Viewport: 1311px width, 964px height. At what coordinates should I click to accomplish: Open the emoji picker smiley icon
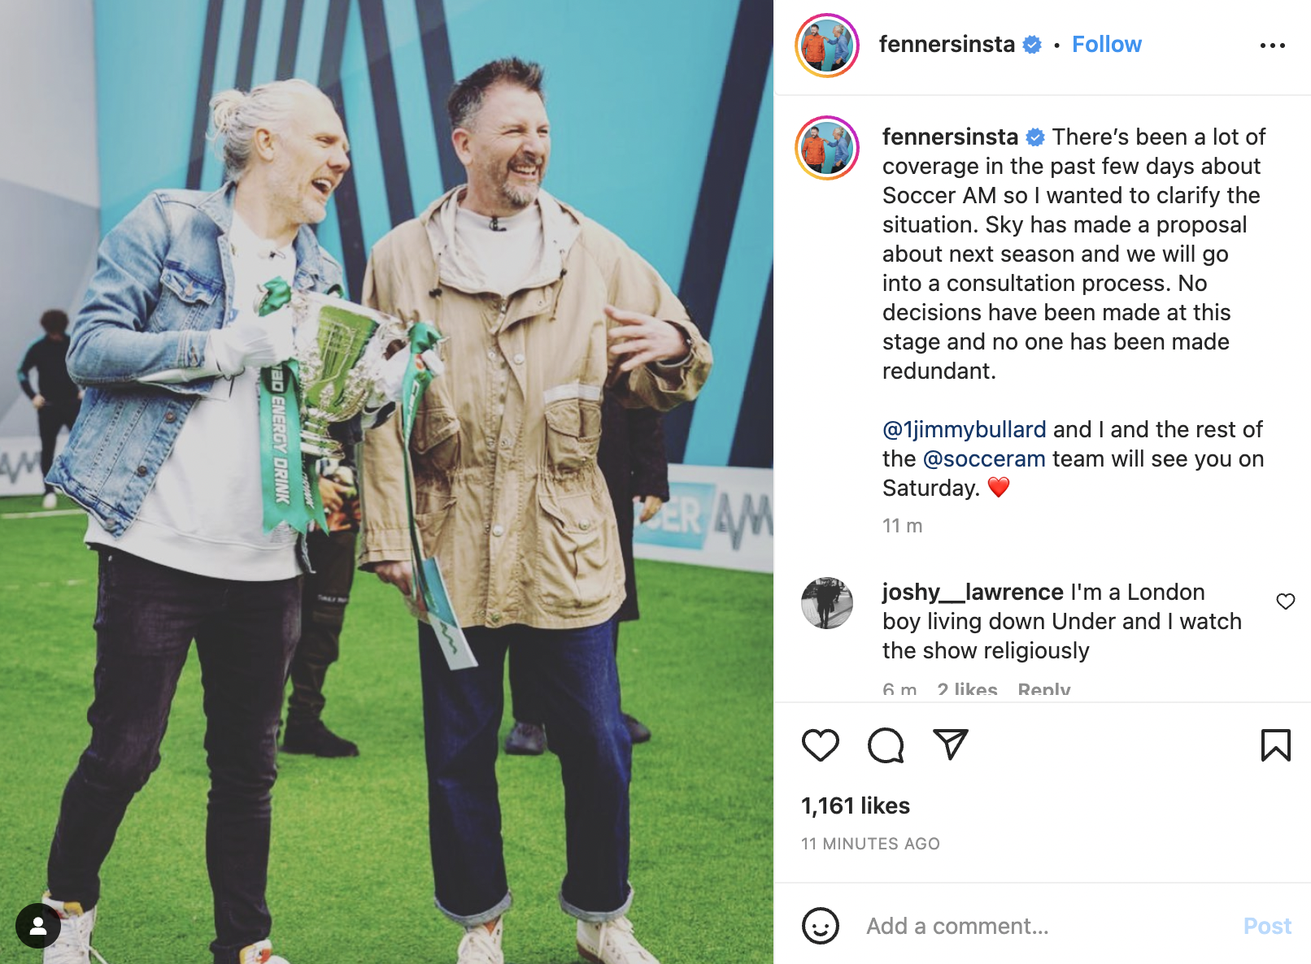coord(820,926)
